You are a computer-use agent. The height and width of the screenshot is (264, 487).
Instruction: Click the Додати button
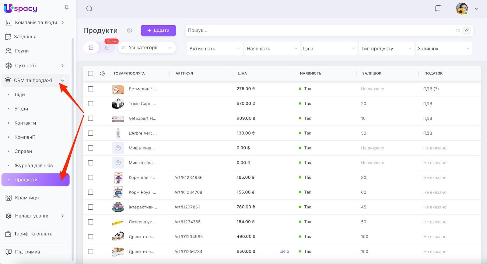[x=158, y=30]
